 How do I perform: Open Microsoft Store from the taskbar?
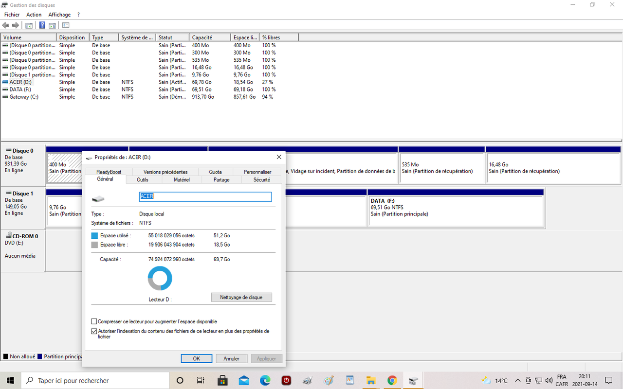pyautogui.click(x=222, y=380)
